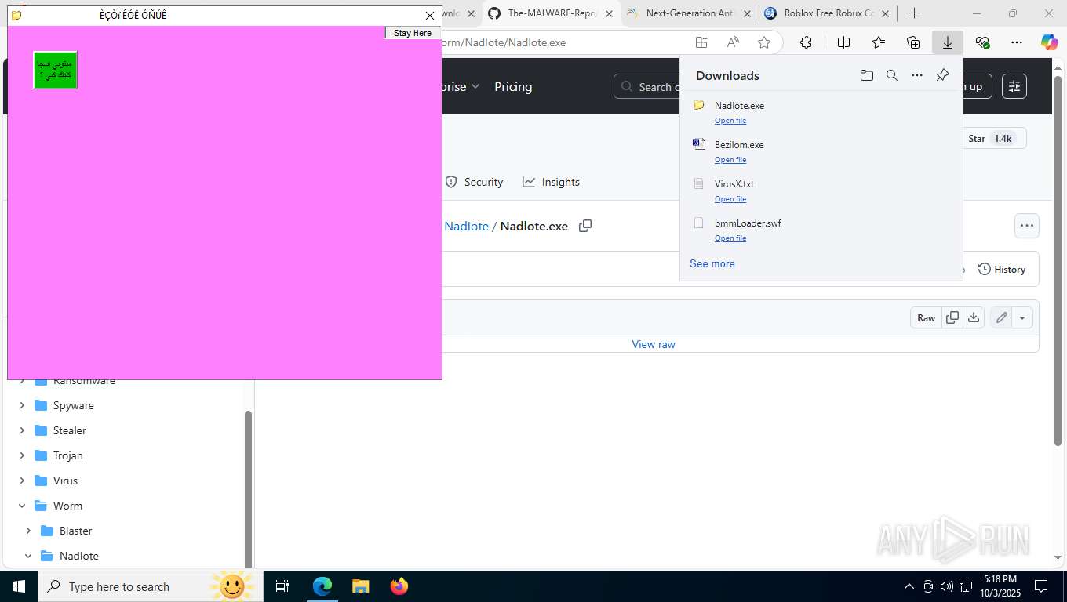Open a new browser tab
The width and height of the screenshot is (1067, 602).
pos(914,13)
